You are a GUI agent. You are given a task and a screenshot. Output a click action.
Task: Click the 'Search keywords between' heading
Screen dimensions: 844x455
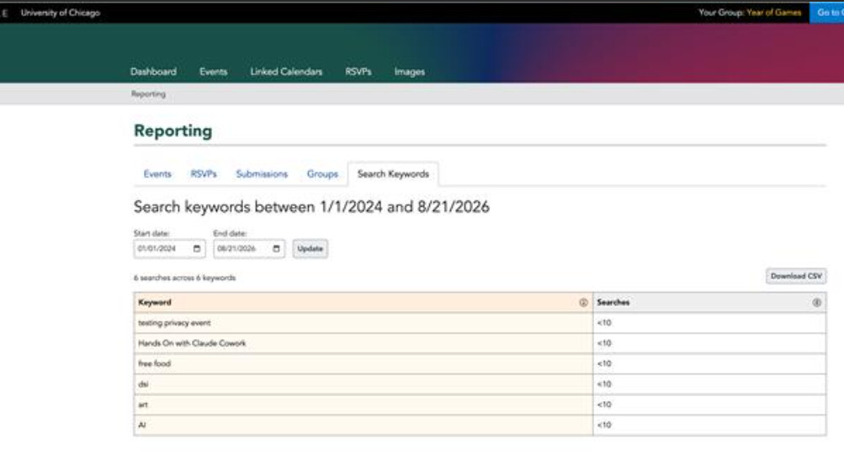[311, 207]
